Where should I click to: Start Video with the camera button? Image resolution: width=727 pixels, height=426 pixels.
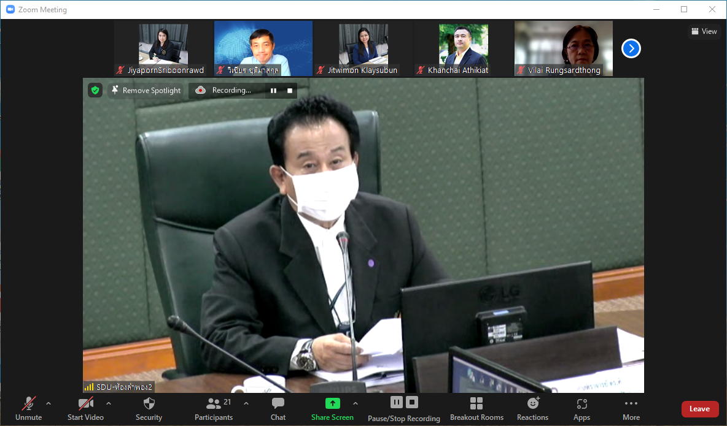(x=85, y=409)
